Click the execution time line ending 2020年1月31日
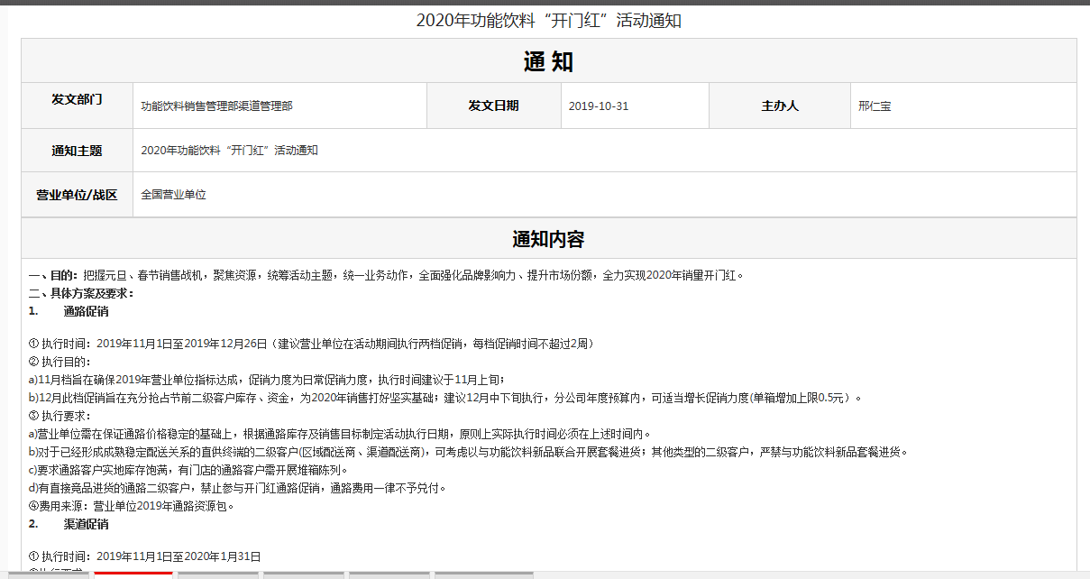Image resolution: width=1090 pixels, height=579 pixels. point(145,556)
